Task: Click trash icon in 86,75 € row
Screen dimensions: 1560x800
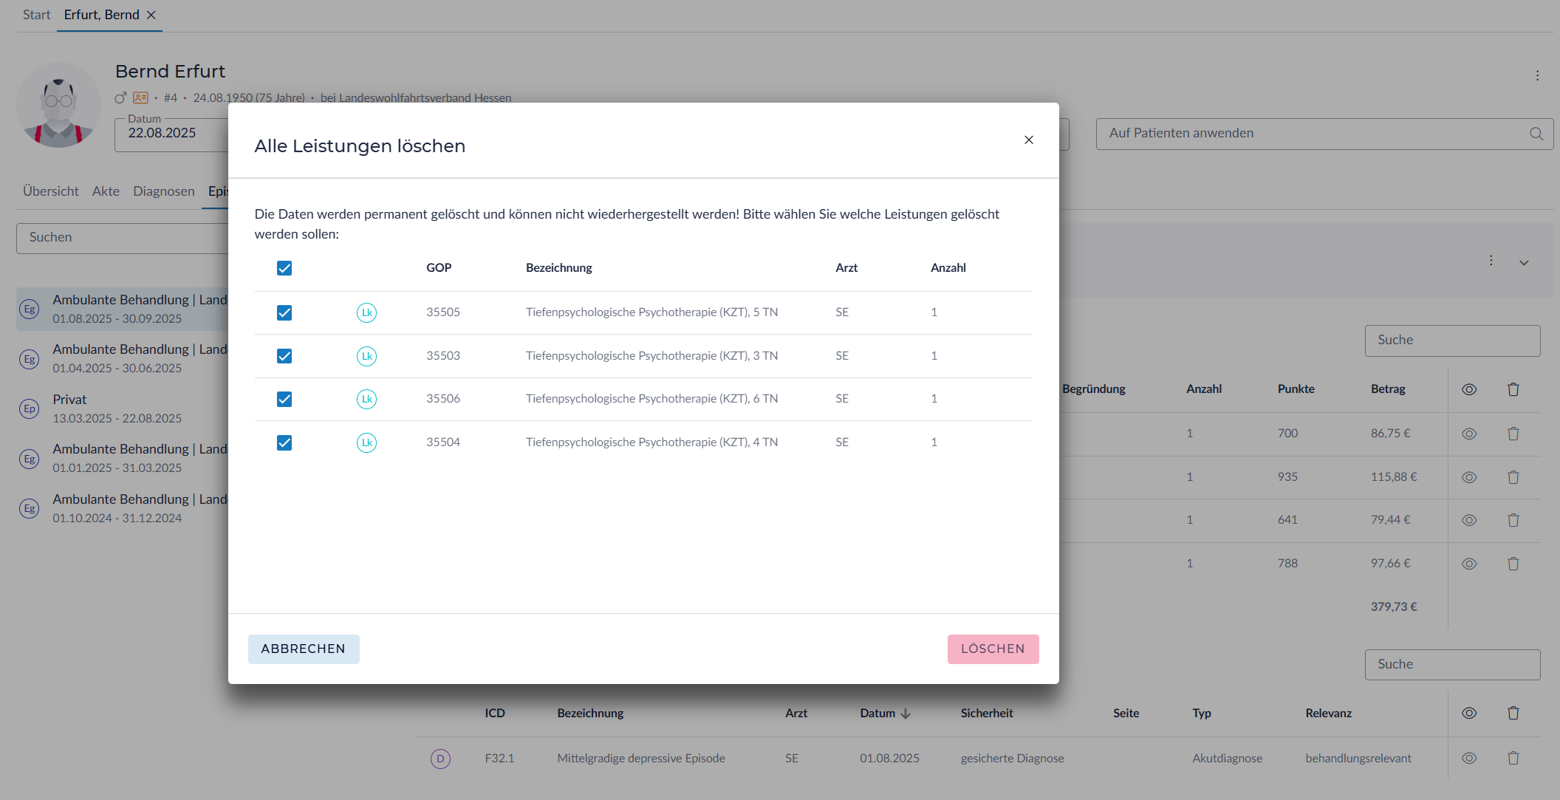Action: click(x=1513, y=434)
